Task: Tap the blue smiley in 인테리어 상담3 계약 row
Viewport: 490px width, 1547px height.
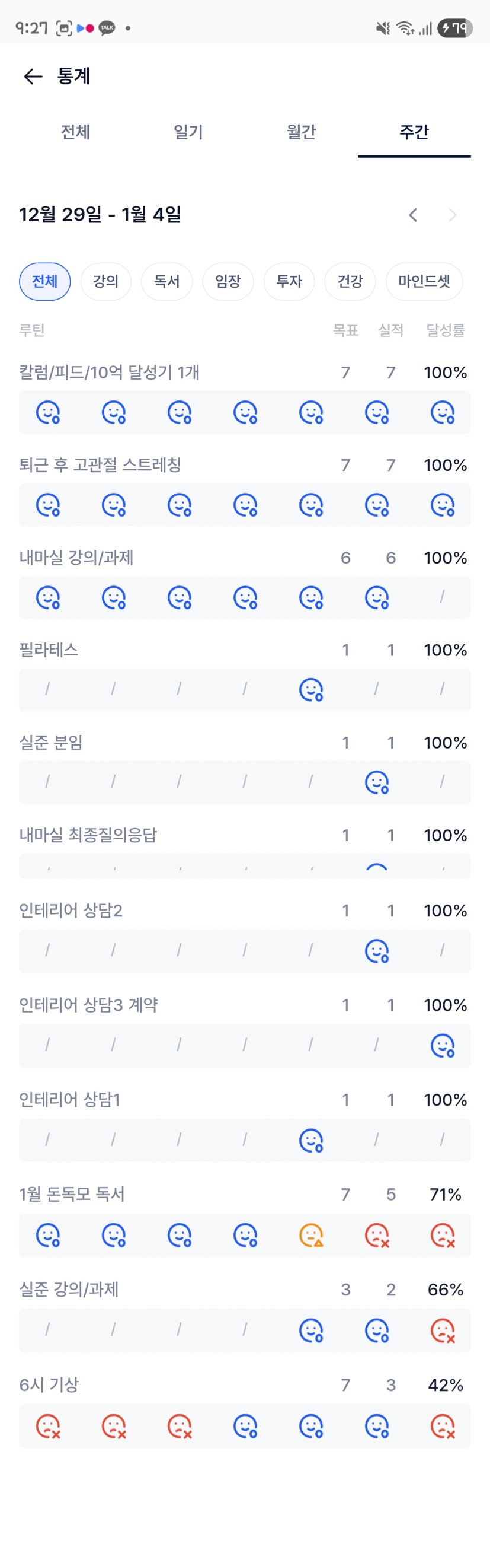Action: click(x=443, y=1046)
